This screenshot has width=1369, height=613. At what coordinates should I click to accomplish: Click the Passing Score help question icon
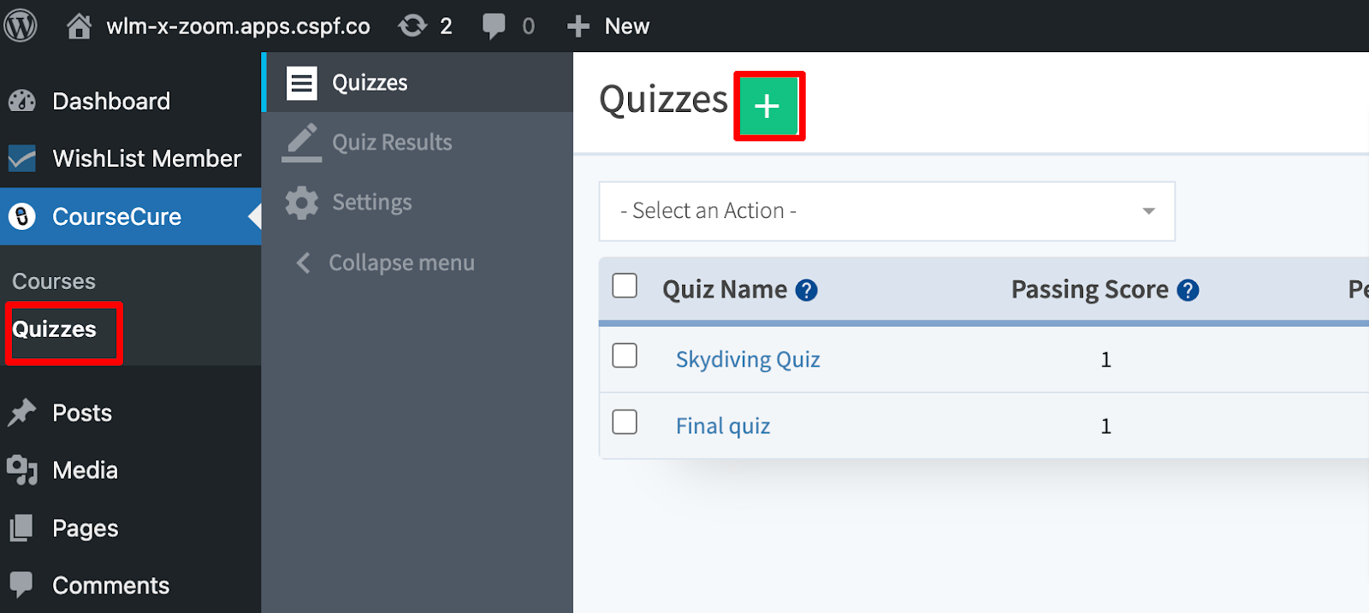point(1188,291)
